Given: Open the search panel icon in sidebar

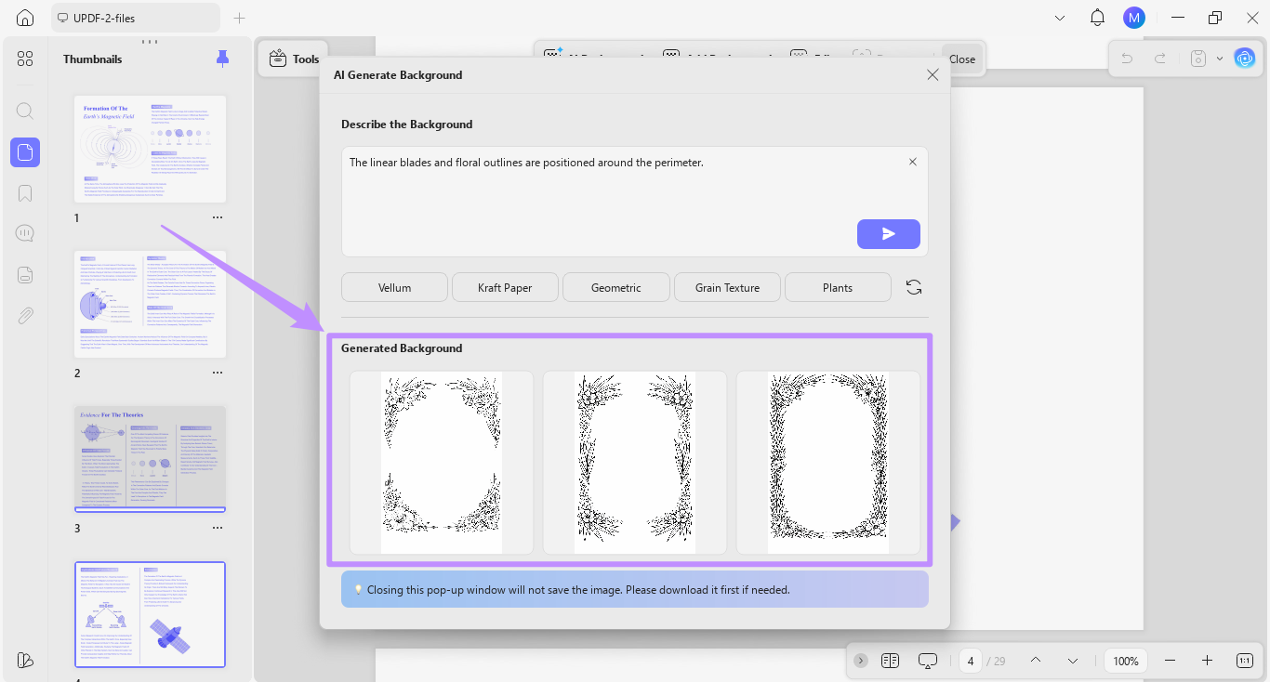Looking at the screenshot, I should point(25,111).
